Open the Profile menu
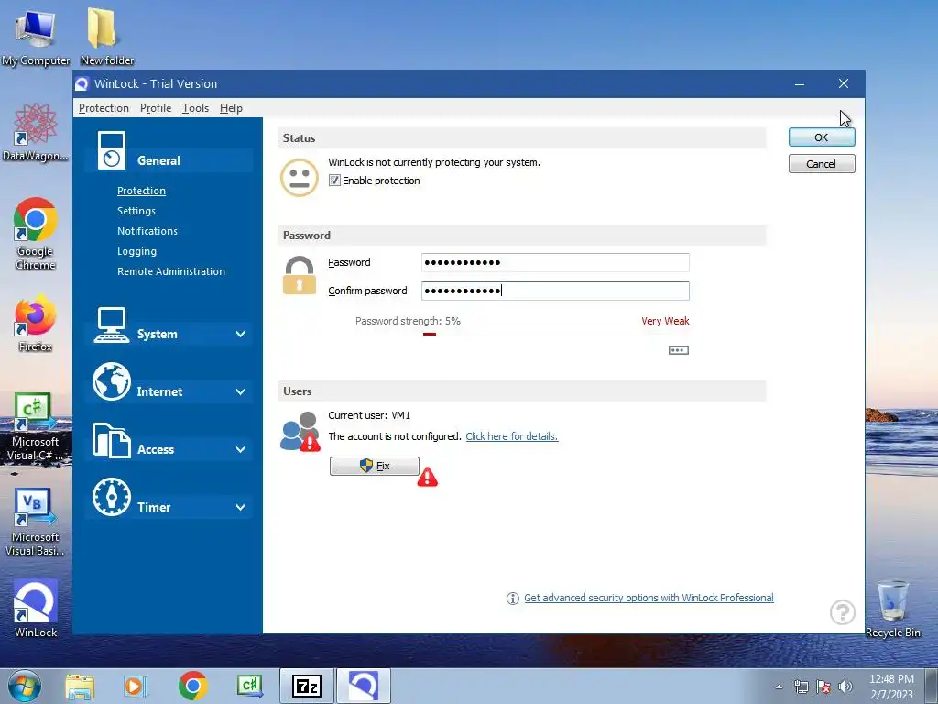The height and width of the screenshot is (704, 938). pos(156,108)
